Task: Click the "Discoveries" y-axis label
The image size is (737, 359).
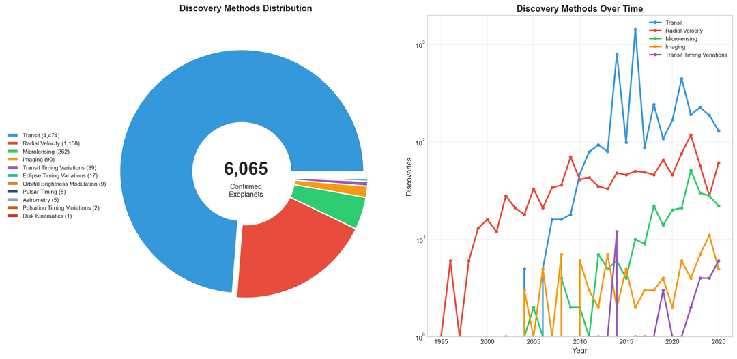Action: click(x=409, y=176)
